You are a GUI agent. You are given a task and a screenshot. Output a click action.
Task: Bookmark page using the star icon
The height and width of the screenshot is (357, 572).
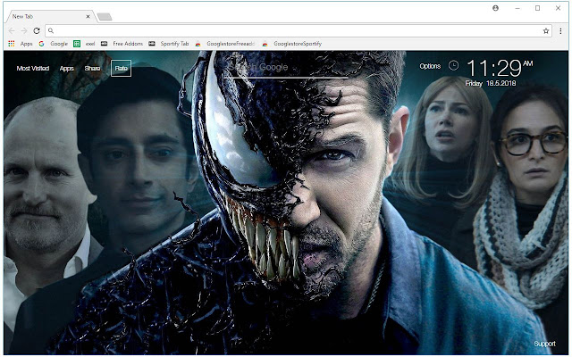[546, 31]
